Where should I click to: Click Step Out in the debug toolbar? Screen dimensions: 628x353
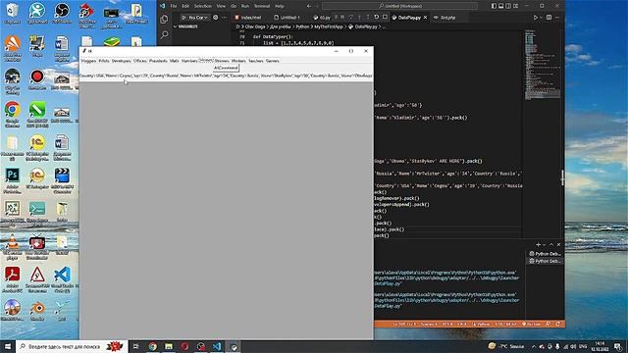point(368,18)
